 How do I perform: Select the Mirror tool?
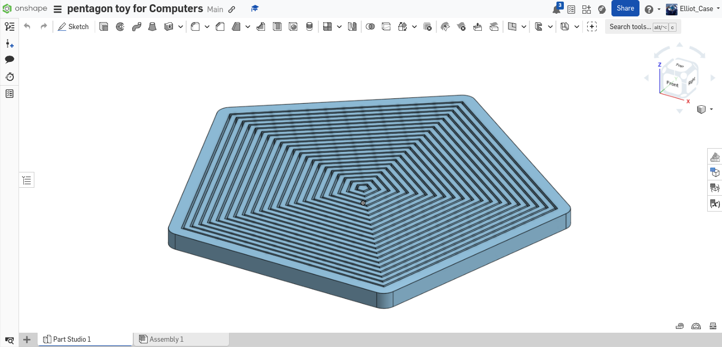point(352,26)
